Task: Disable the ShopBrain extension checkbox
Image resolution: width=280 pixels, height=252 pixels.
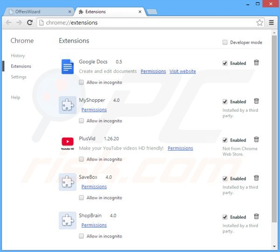Action: (x=225, y=217)
